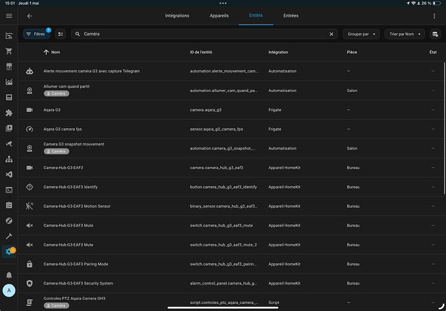The width and height of the screenshot is (446, 311).
Task: Open the three-dot overflow menu
Action: pyautogui.click(x=434, y=16)
